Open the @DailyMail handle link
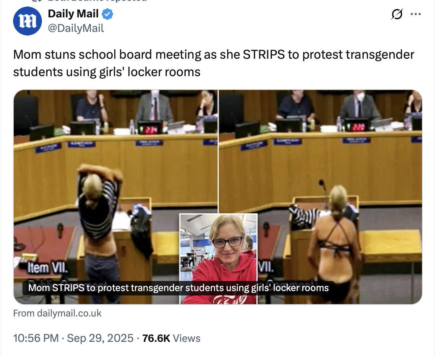435x356 pixels. tap(76, 28)
